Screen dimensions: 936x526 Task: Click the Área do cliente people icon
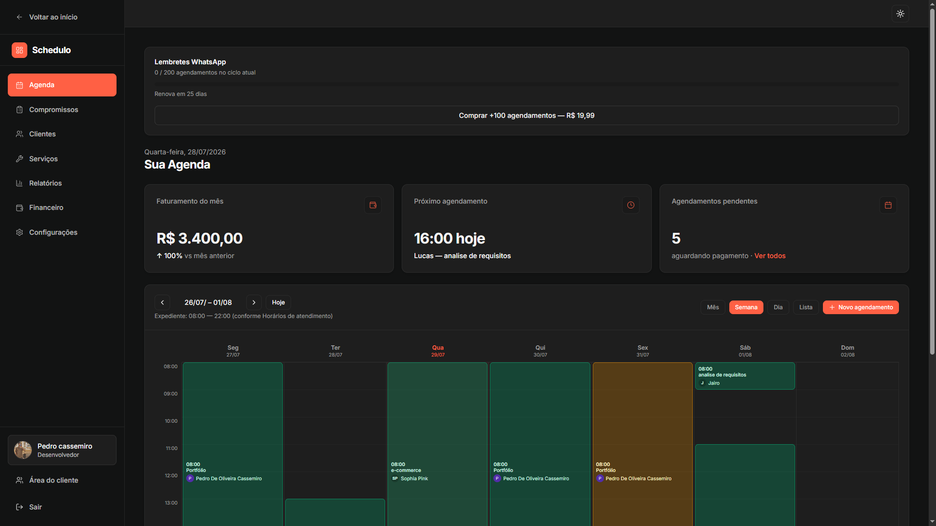coord(19,480)
